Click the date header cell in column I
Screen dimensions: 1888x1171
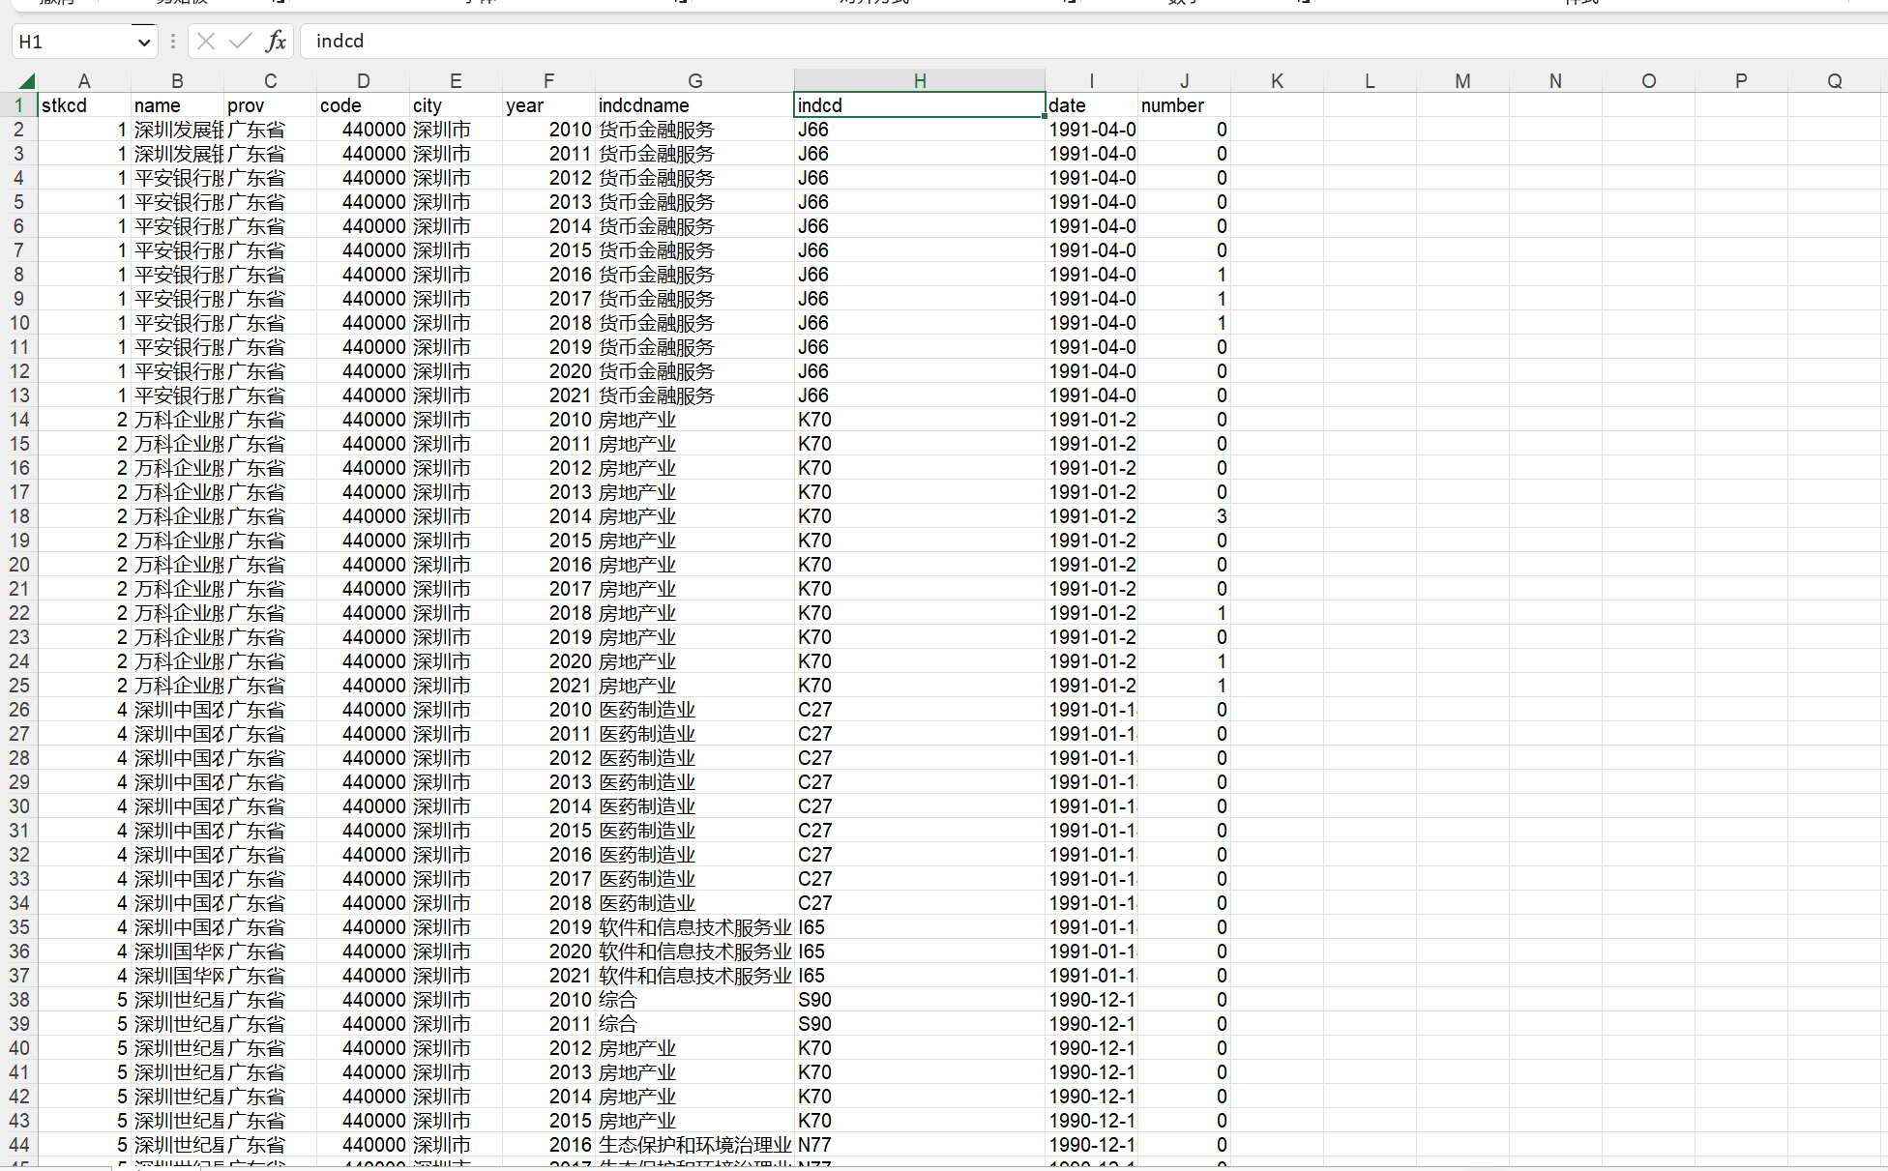tap(1091, 105)
